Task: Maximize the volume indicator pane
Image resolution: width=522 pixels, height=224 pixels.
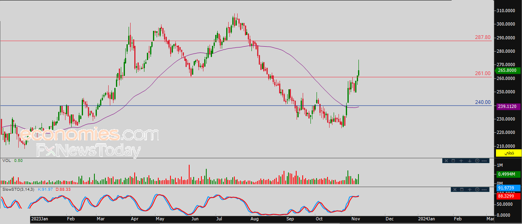Action: click(x=454, y=161)
